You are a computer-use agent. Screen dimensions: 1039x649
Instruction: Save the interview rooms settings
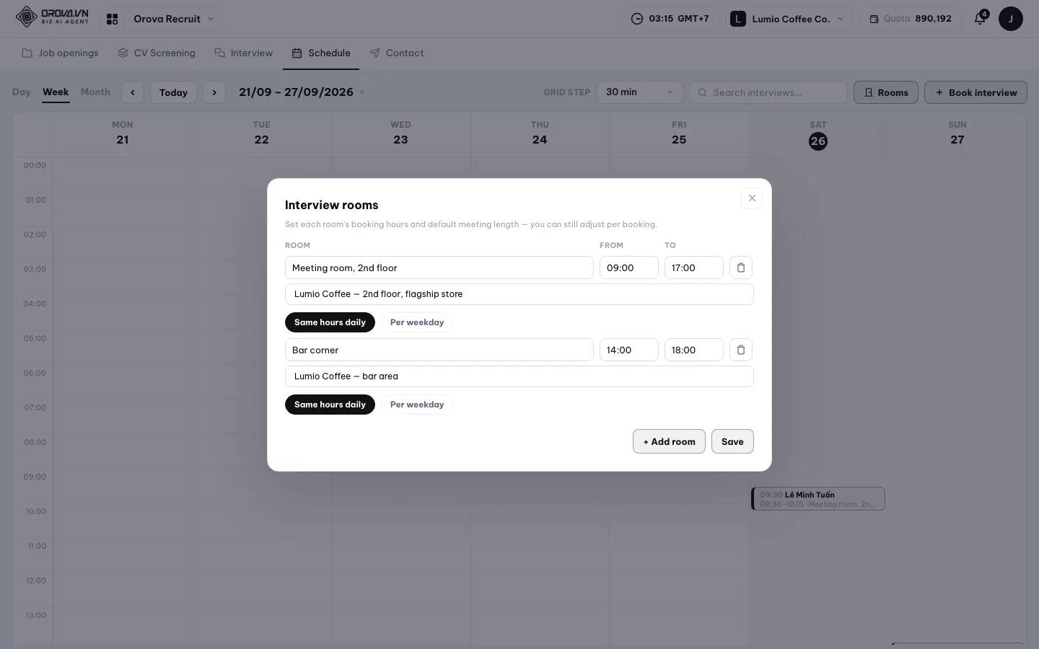(732, 442)
